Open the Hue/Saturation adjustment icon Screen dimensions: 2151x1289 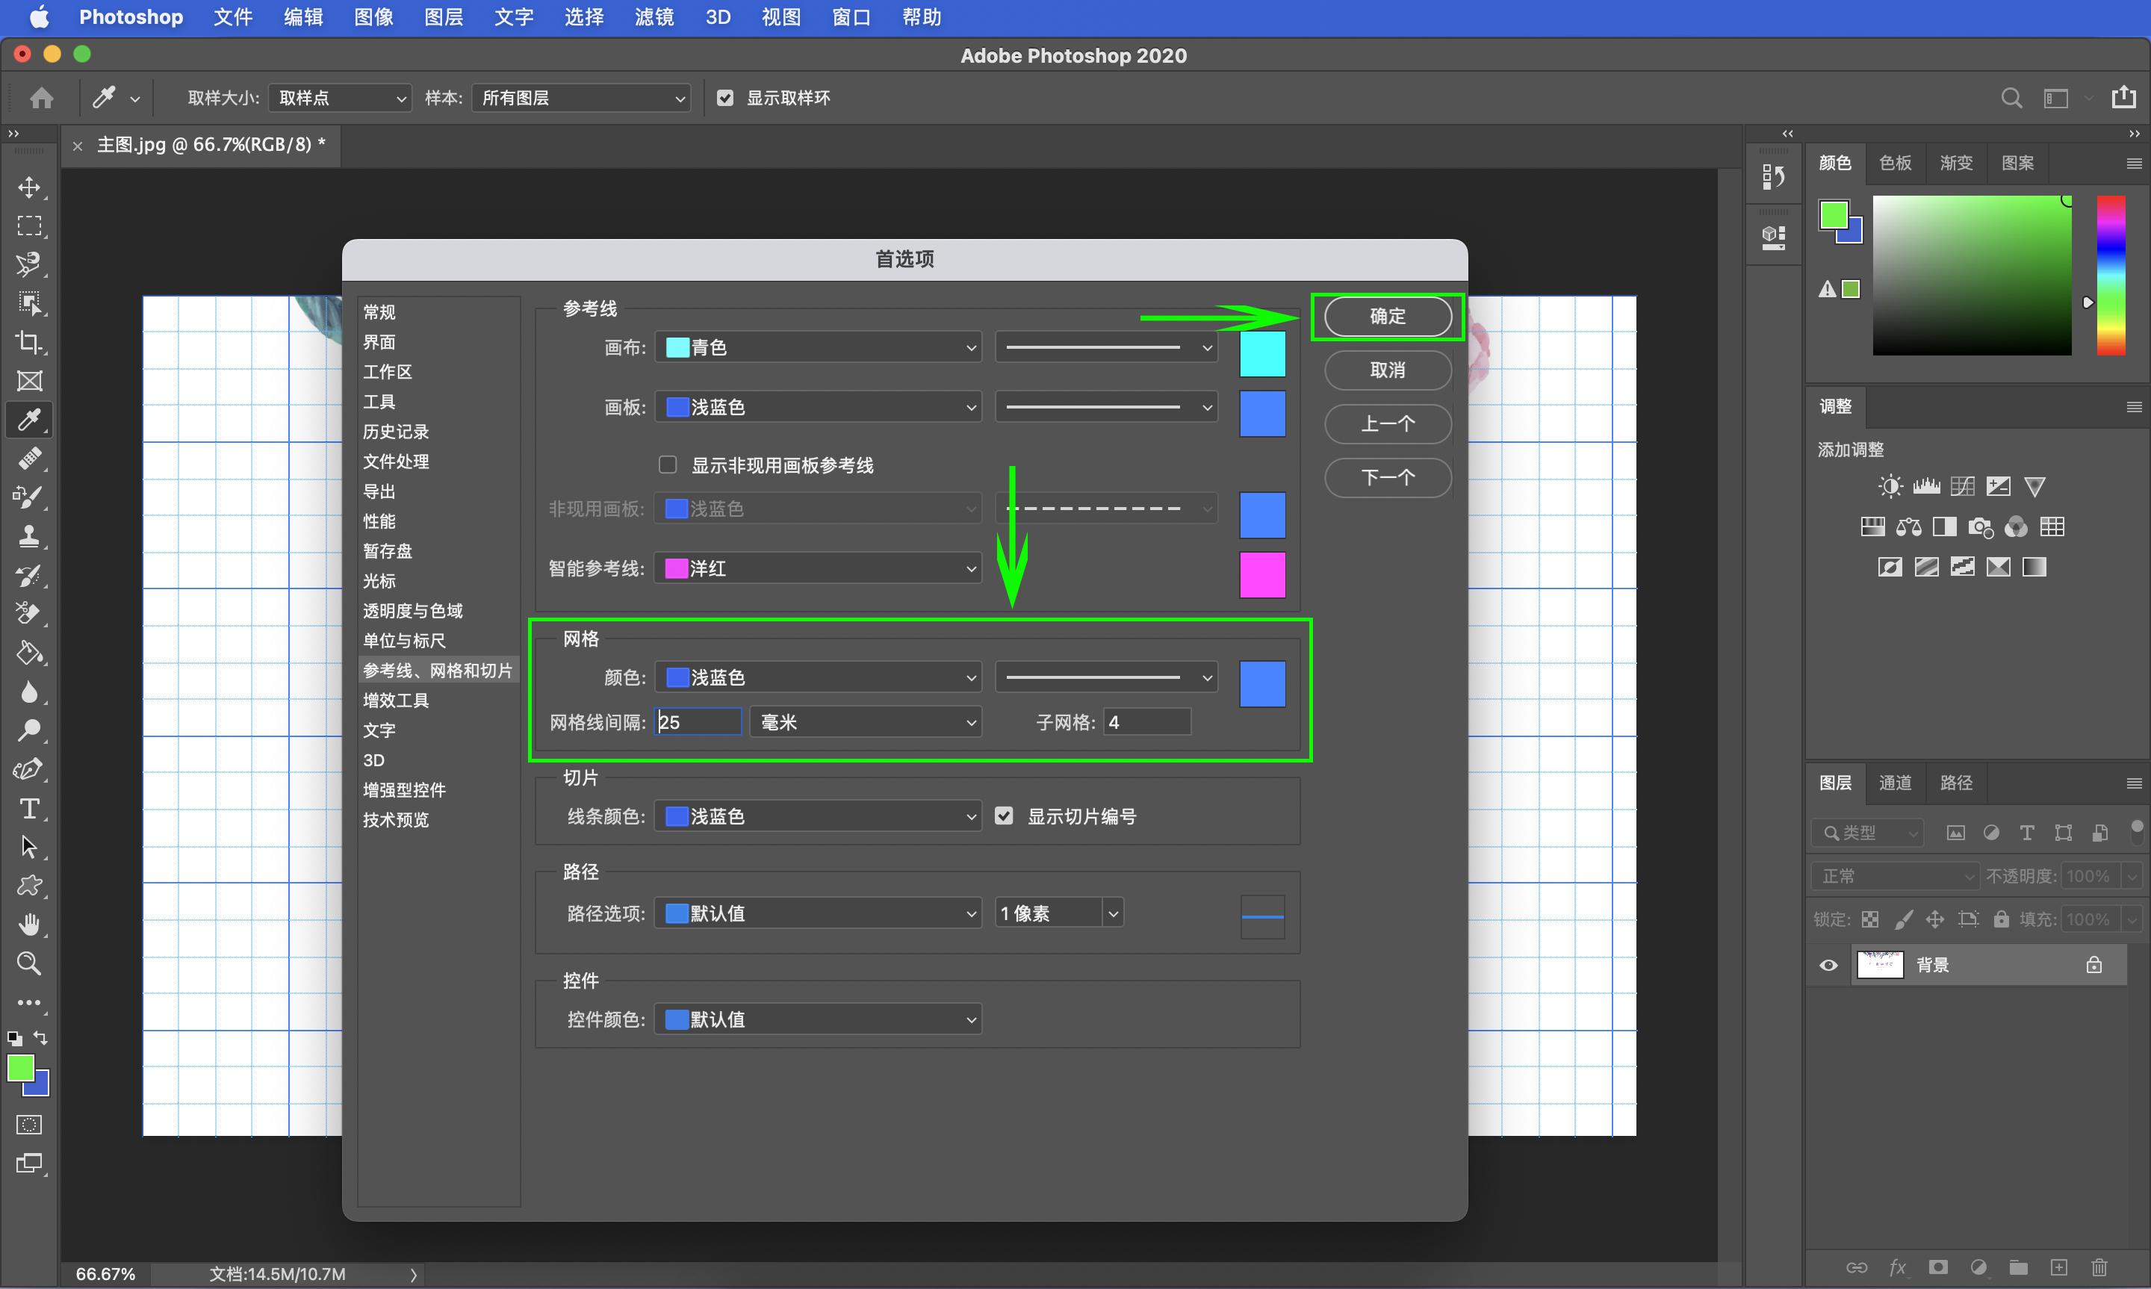click(1873, 527)
